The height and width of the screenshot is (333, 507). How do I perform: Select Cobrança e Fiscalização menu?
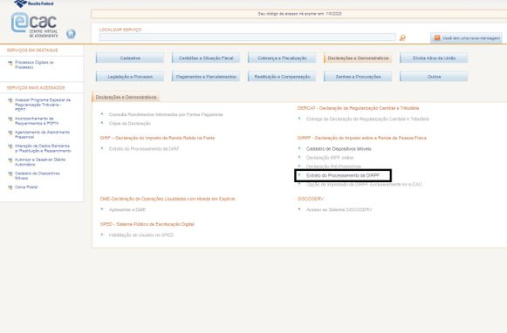[x=282, y=58]
